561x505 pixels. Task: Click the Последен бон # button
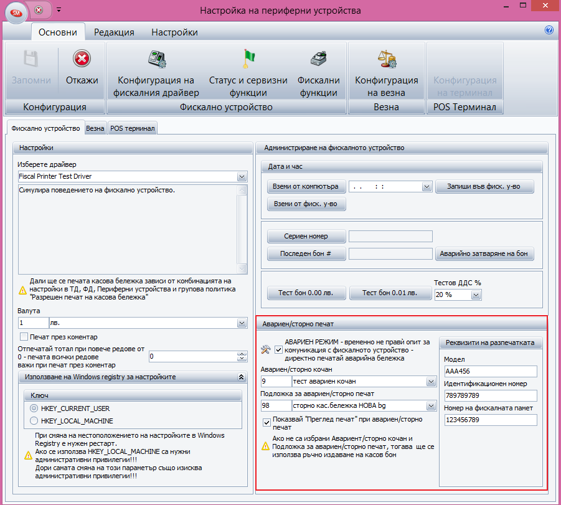click(x=306, y=254)
